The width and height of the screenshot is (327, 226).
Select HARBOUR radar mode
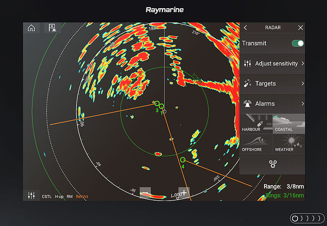(255, 124)
